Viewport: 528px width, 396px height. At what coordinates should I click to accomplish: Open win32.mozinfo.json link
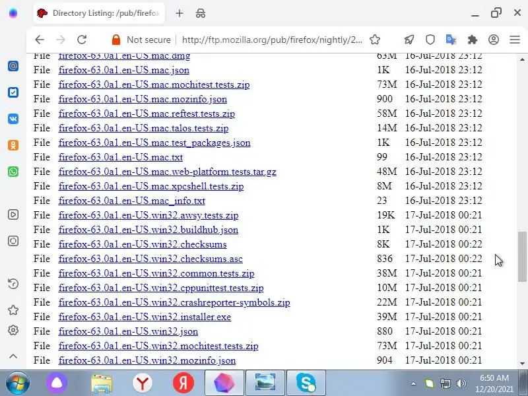pyautogui.click(x=147, y=360)
